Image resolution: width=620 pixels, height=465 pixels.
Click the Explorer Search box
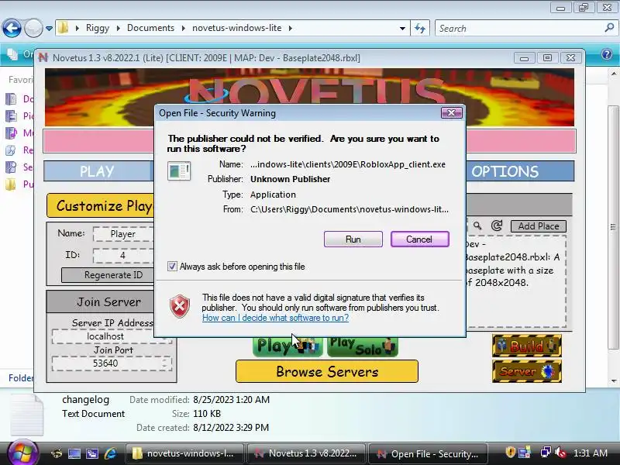520,28
